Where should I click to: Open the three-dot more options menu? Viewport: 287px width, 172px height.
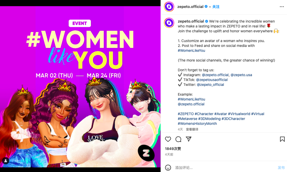pos(282,7)
